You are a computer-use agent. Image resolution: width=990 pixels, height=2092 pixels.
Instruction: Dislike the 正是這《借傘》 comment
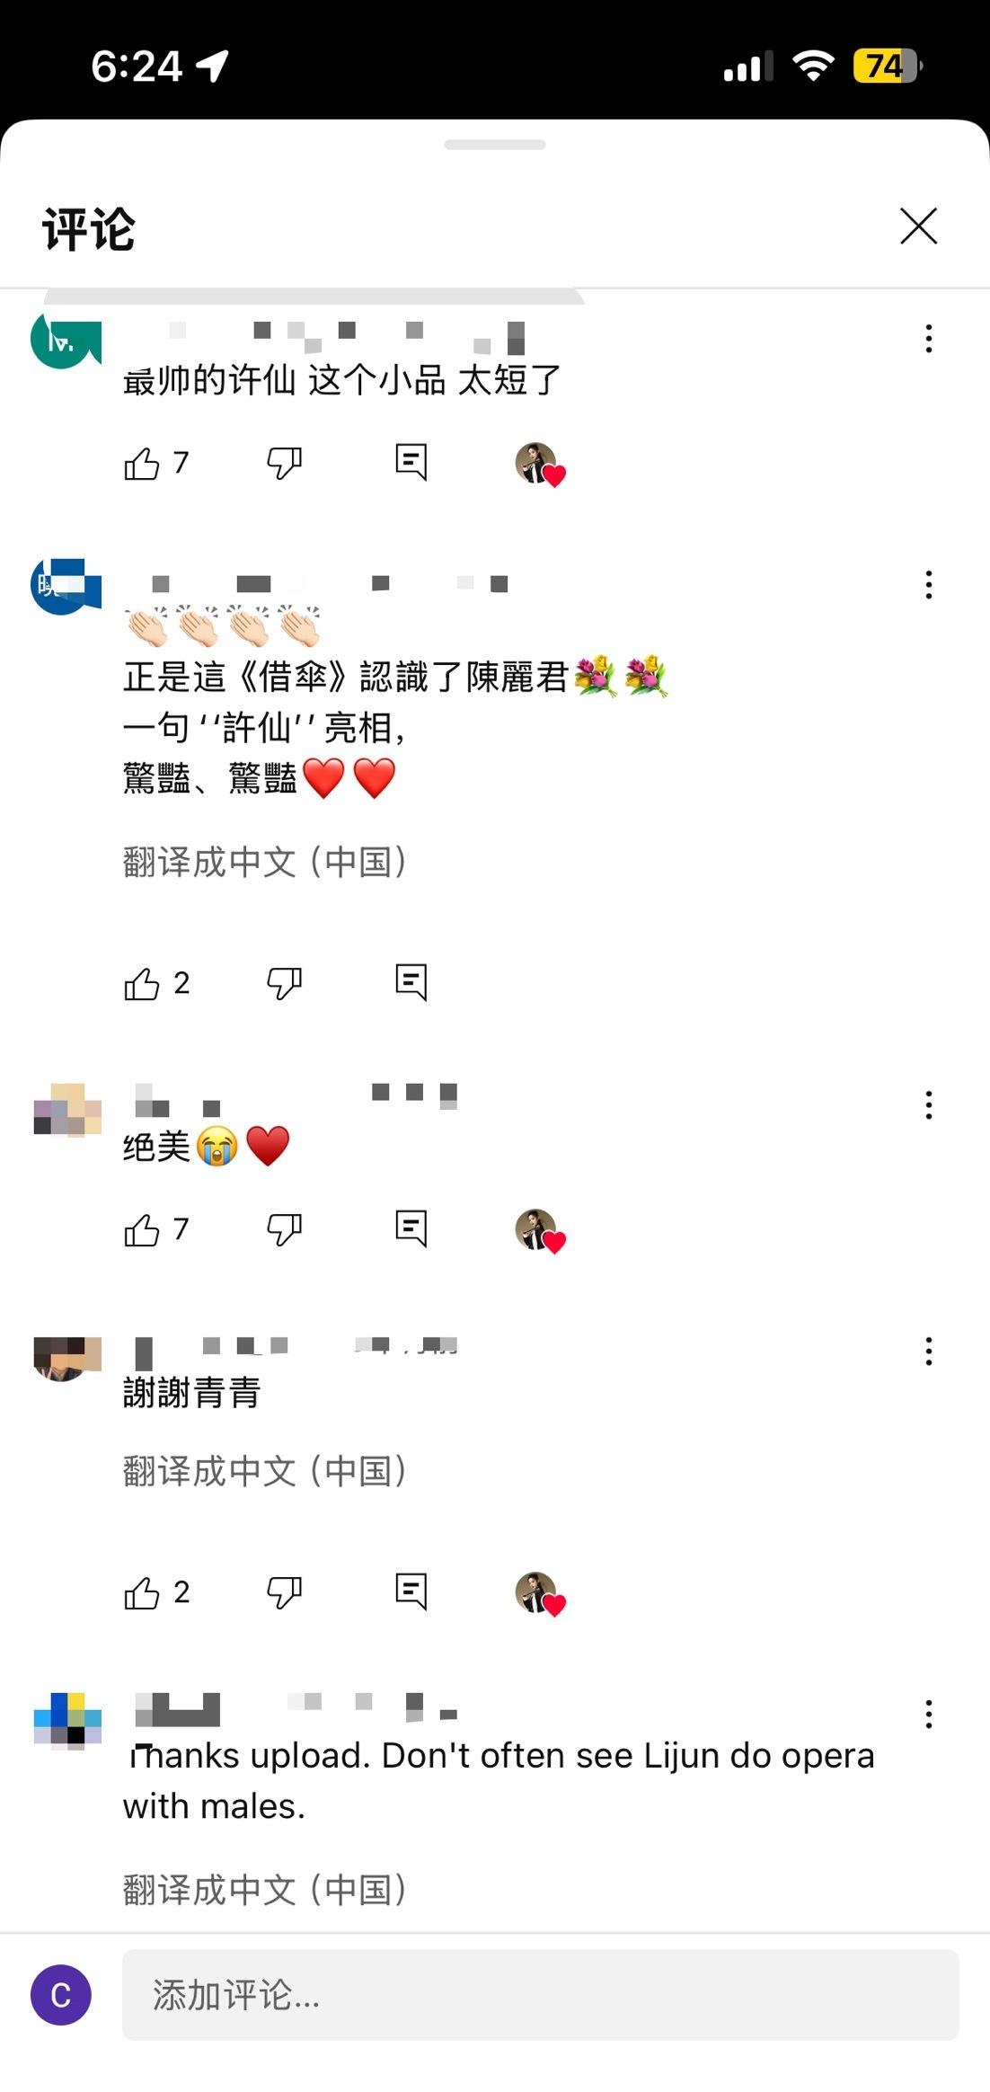coord(284,984)
